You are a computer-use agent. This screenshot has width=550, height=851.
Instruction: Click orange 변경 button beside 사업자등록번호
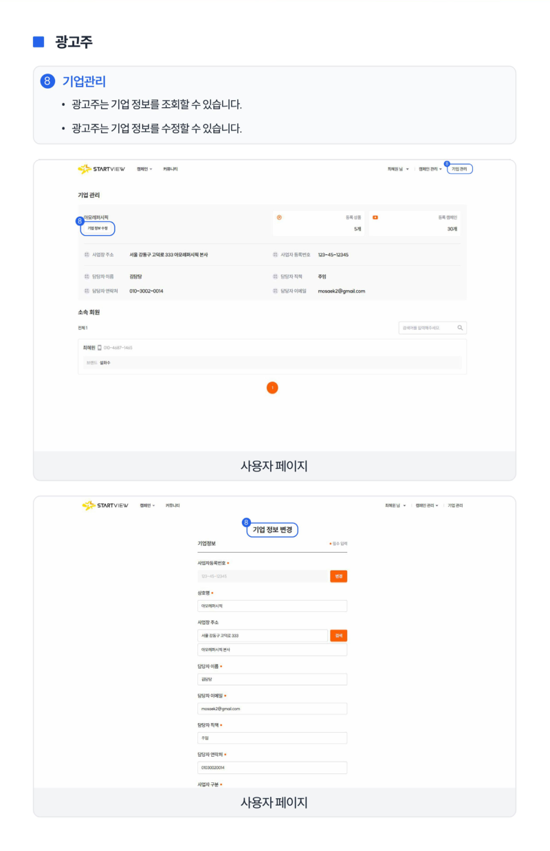click(x=338, y=576)
